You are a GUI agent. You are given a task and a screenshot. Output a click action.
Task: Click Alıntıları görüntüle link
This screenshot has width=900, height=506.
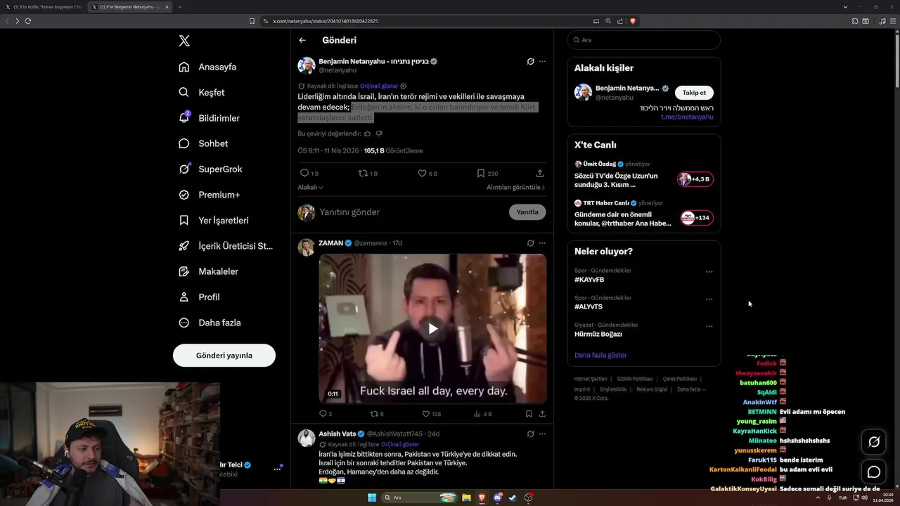point(515,188)
